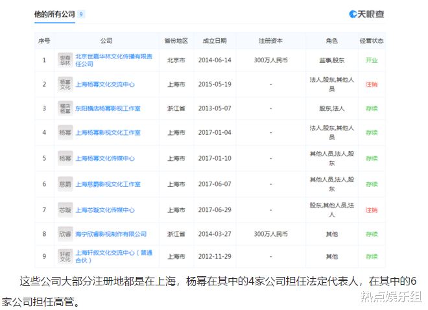The height and width of the screenshot is (310, 428).
Task: Click the 杨幂 logo thumbnail in row 5
Action: (x=65, y=158)
